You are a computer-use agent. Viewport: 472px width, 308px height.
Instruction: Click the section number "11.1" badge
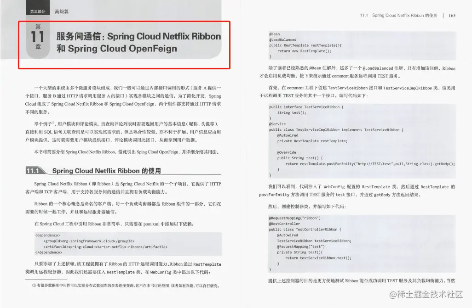click(33, 171)
